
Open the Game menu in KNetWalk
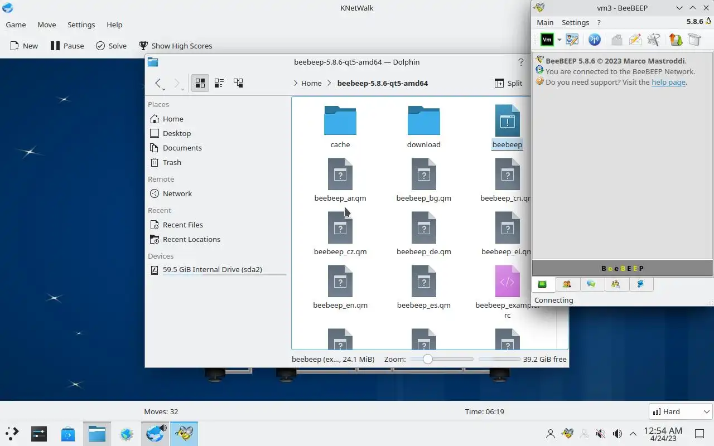pyautogui.click(x=16, y=25)
